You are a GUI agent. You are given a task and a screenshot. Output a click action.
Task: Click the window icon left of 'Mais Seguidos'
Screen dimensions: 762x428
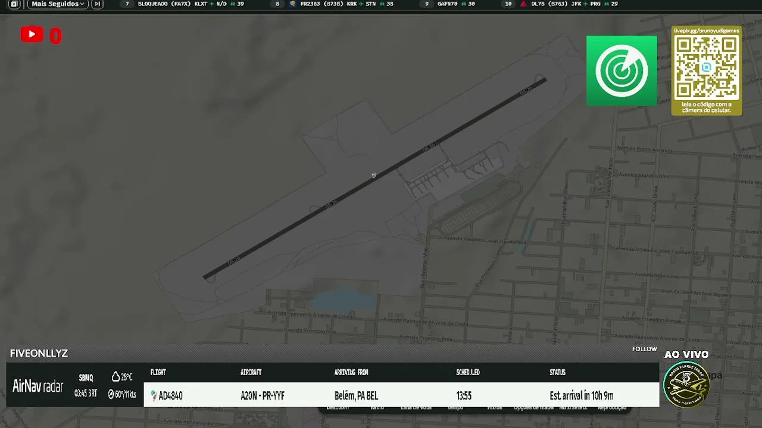click(14, 4)
